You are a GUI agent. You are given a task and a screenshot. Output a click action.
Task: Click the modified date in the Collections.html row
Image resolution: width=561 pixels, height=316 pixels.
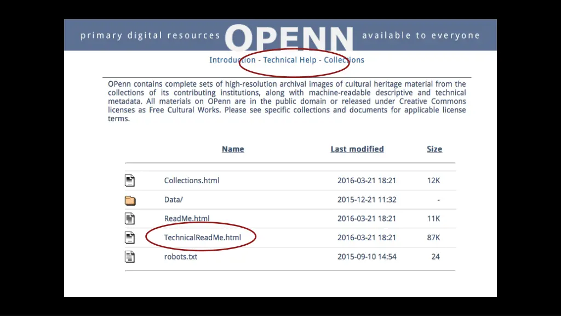367,180
